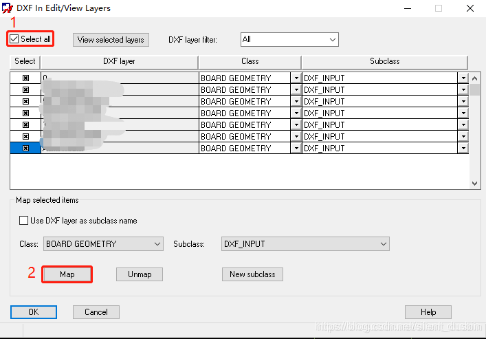Open the Class combo box under Map selected items
The image size is (486, 339).
[103, 244]
